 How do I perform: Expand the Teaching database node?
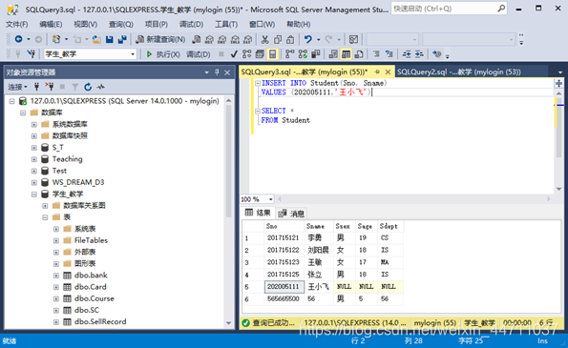click(33, 159)
